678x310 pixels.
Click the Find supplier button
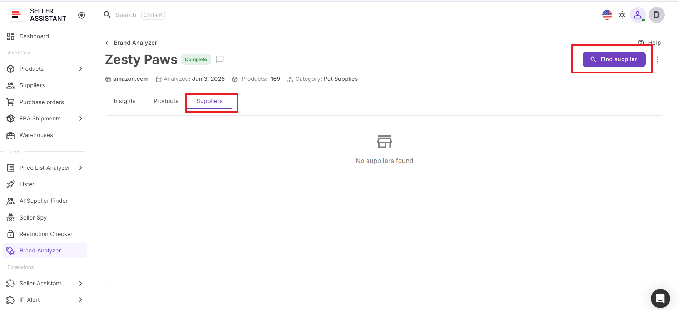614,59
